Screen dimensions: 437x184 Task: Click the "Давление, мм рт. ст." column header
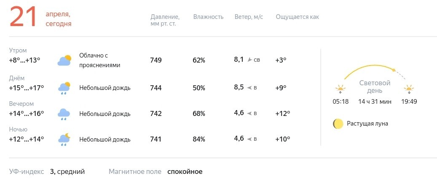165,20
